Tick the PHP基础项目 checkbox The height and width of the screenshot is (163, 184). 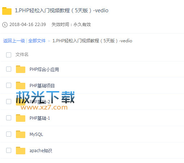9,85
